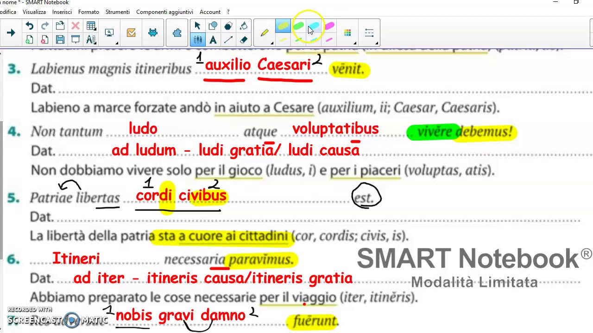This screenshot has height=333, width=593.
Task: Go to next page with arrow button
Action: (11, 33)
